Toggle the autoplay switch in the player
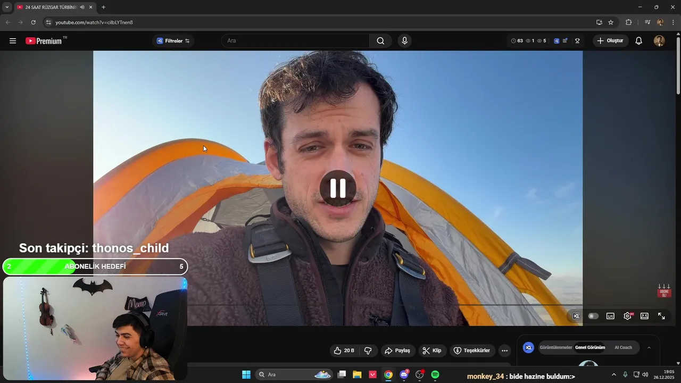Viewport: 681px width, 383px height. click(593, 316)
